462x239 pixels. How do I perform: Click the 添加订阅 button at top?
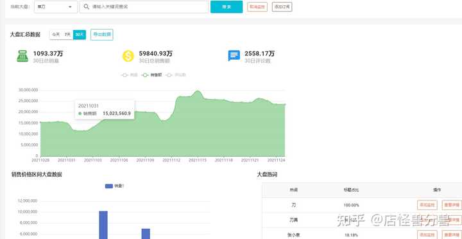tap(282, 7)
